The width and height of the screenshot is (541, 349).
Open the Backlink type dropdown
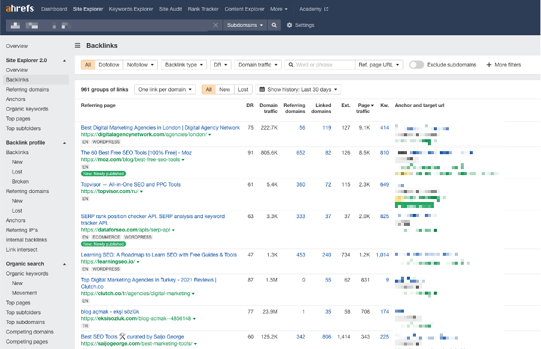pyautogui.click(x=184, y=65)
